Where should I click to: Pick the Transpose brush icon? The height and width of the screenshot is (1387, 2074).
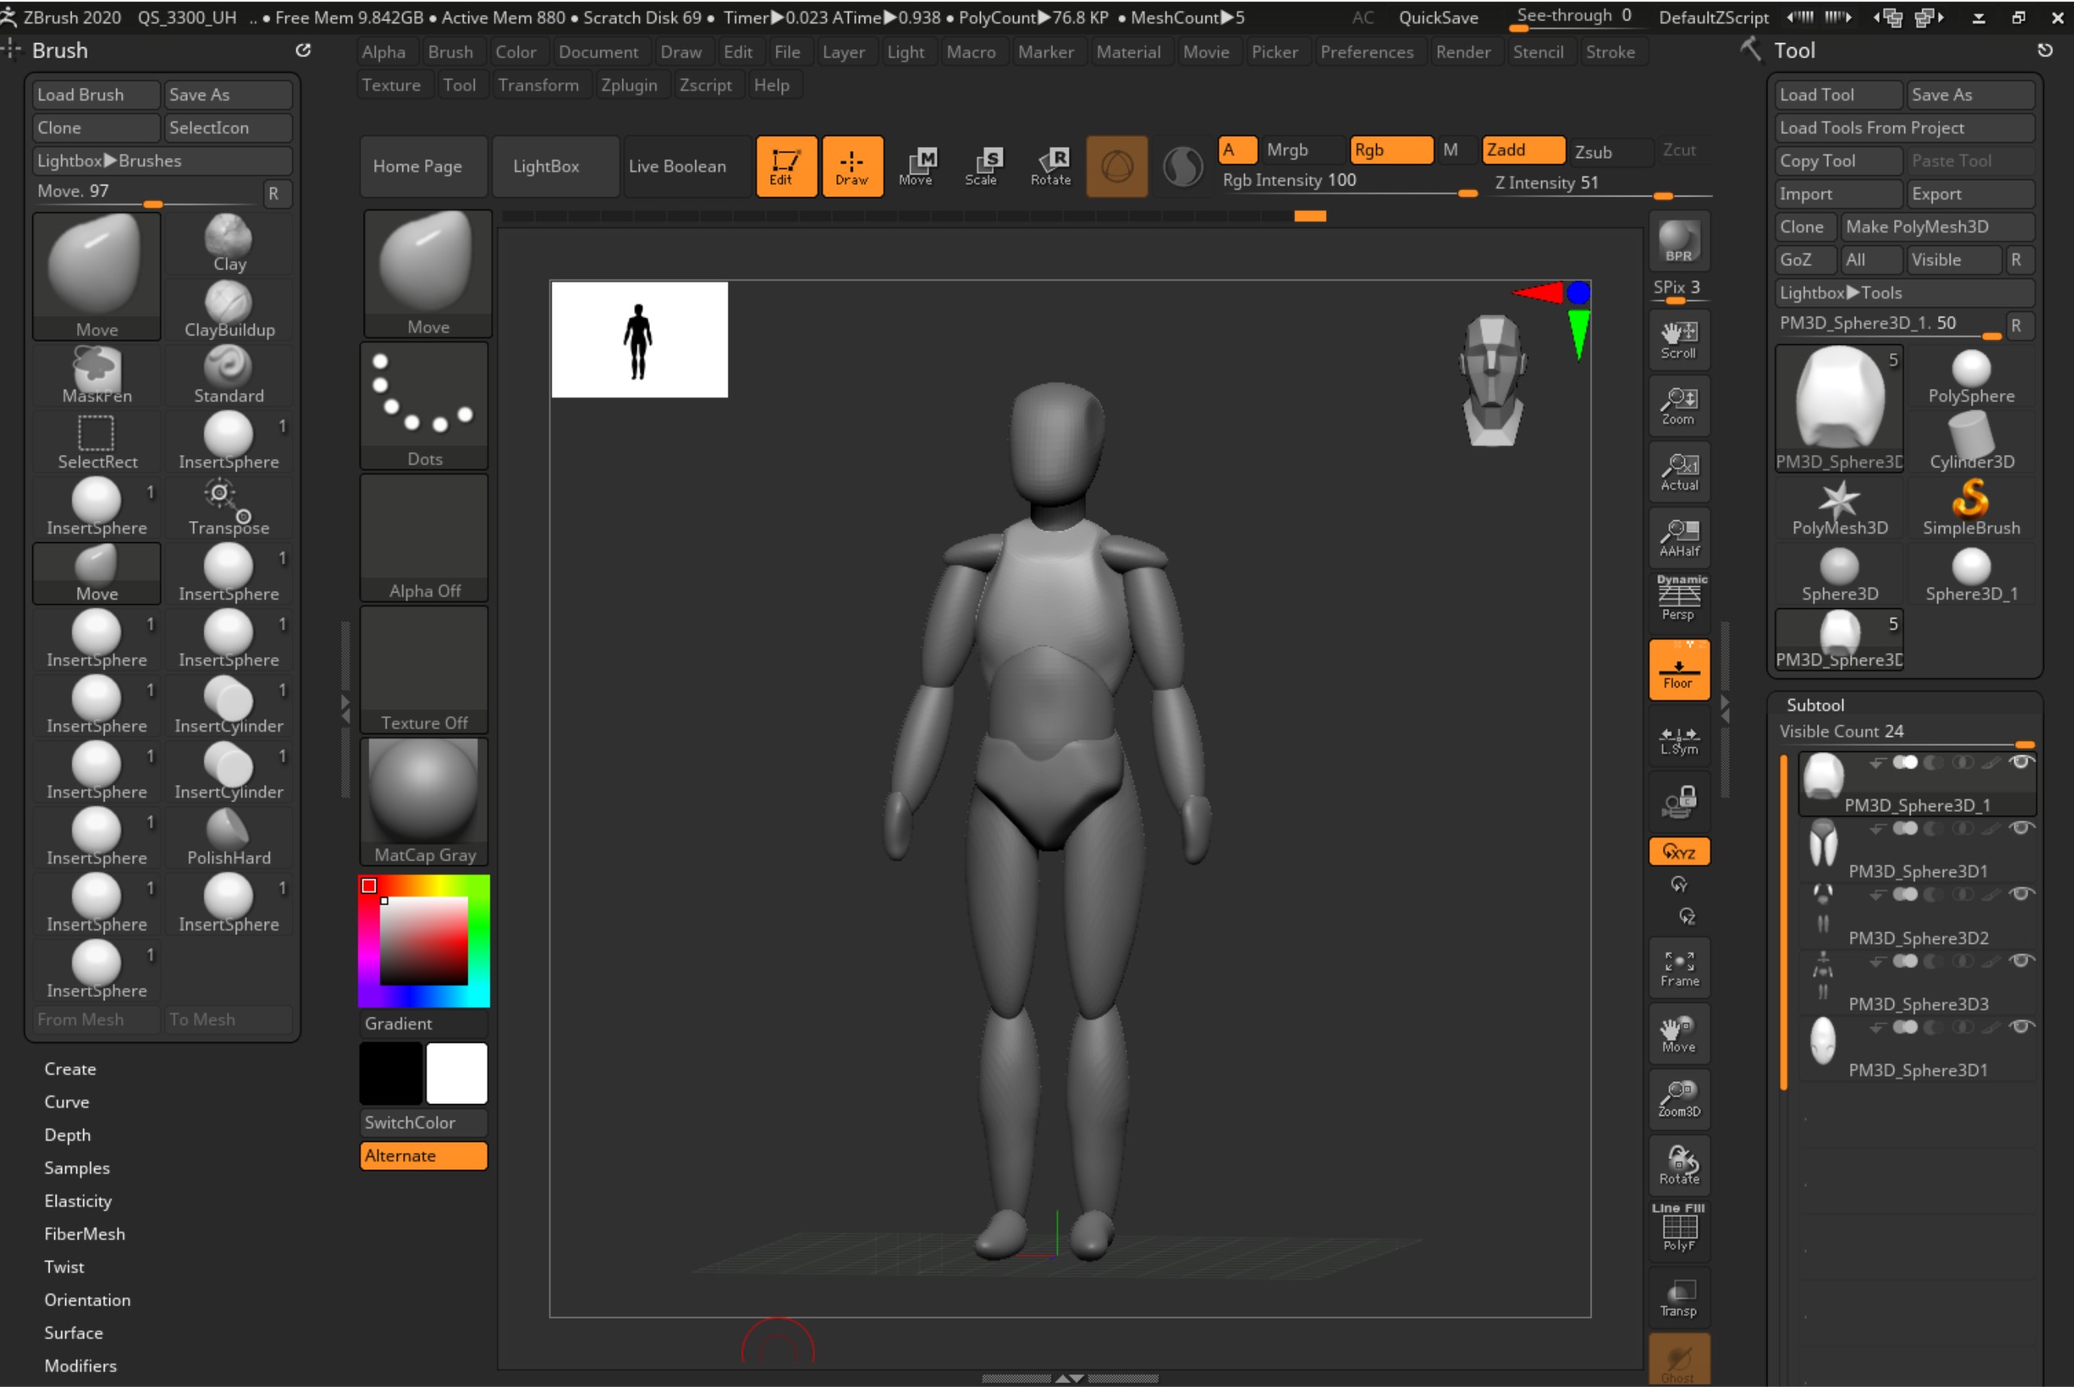point(229,507)
